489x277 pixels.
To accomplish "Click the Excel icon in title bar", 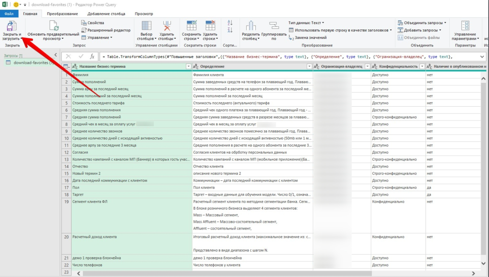I will point(5,4).
